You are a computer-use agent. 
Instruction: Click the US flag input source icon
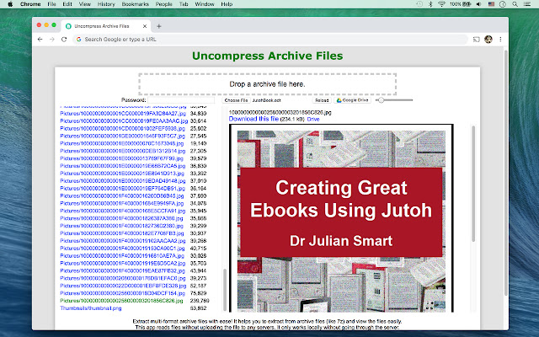pyautogui.click(x=491, y=4)
